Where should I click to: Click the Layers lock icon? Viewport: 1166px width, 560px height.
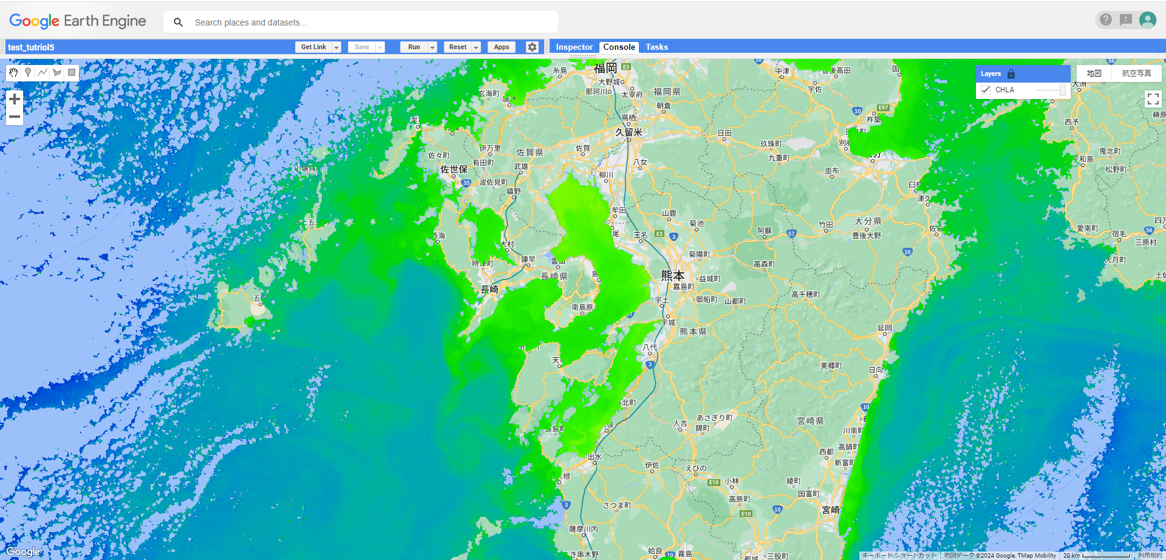click(1011, 73)
